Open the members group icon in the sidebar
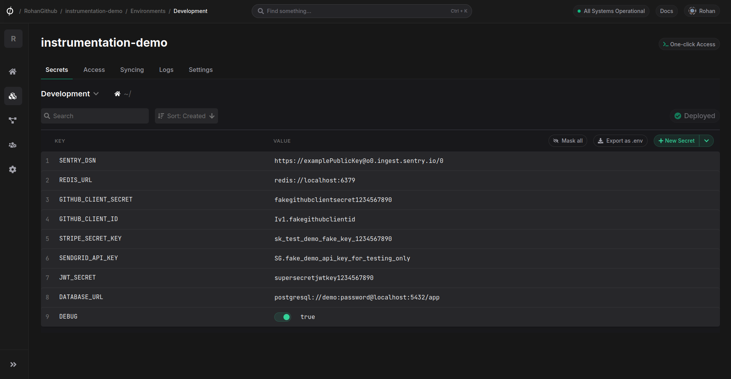The height and width of the screenshot is (379, 731). [13, 145]
